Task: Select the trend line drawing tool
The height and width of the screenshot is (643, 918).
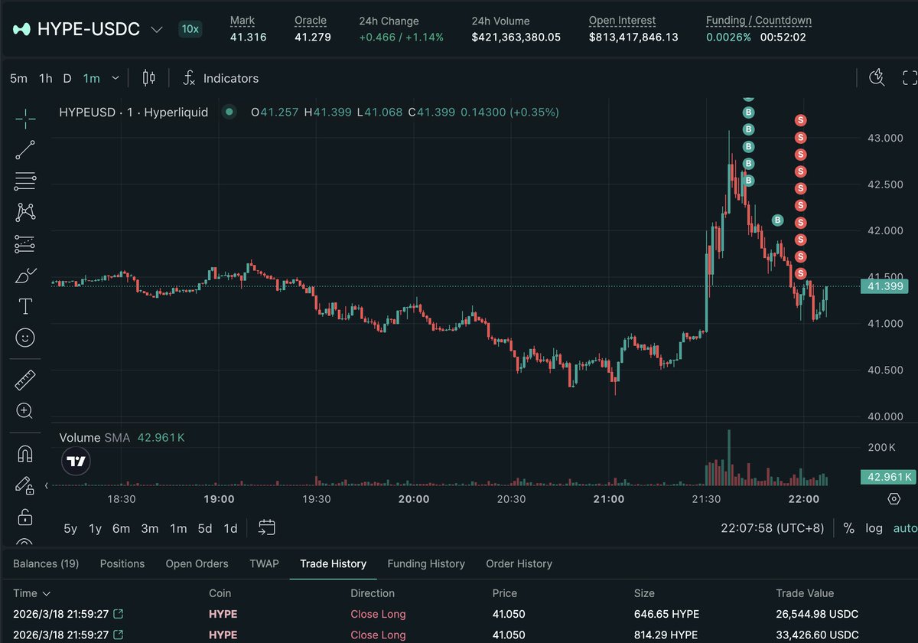Action: pyautogui.click(x=25, y=150)
